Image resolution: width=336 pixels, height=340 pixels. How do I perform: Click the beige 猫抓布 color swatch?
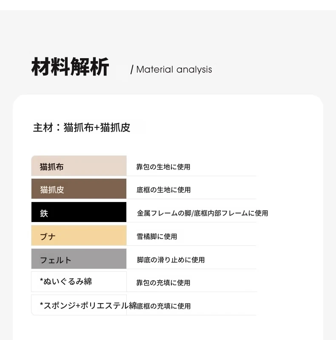(79, 166)
